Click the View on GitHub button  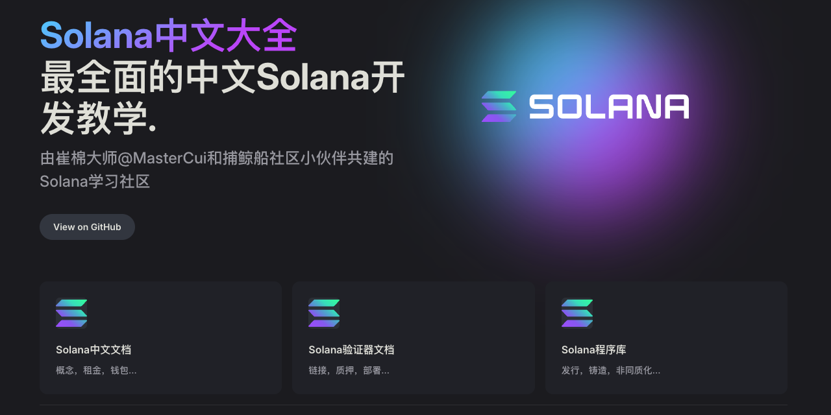click(87, 226)
